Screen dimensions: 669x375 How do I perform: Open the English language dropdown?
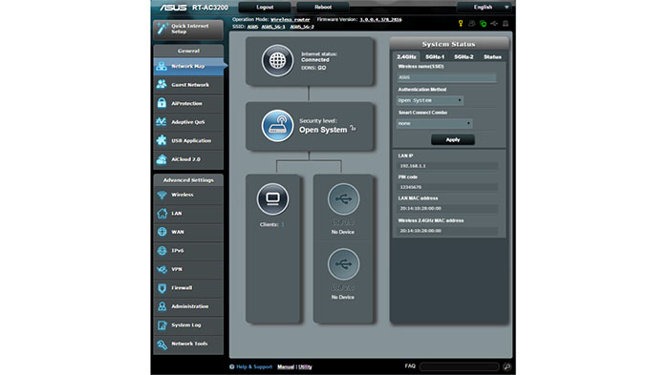pos(484,8)
